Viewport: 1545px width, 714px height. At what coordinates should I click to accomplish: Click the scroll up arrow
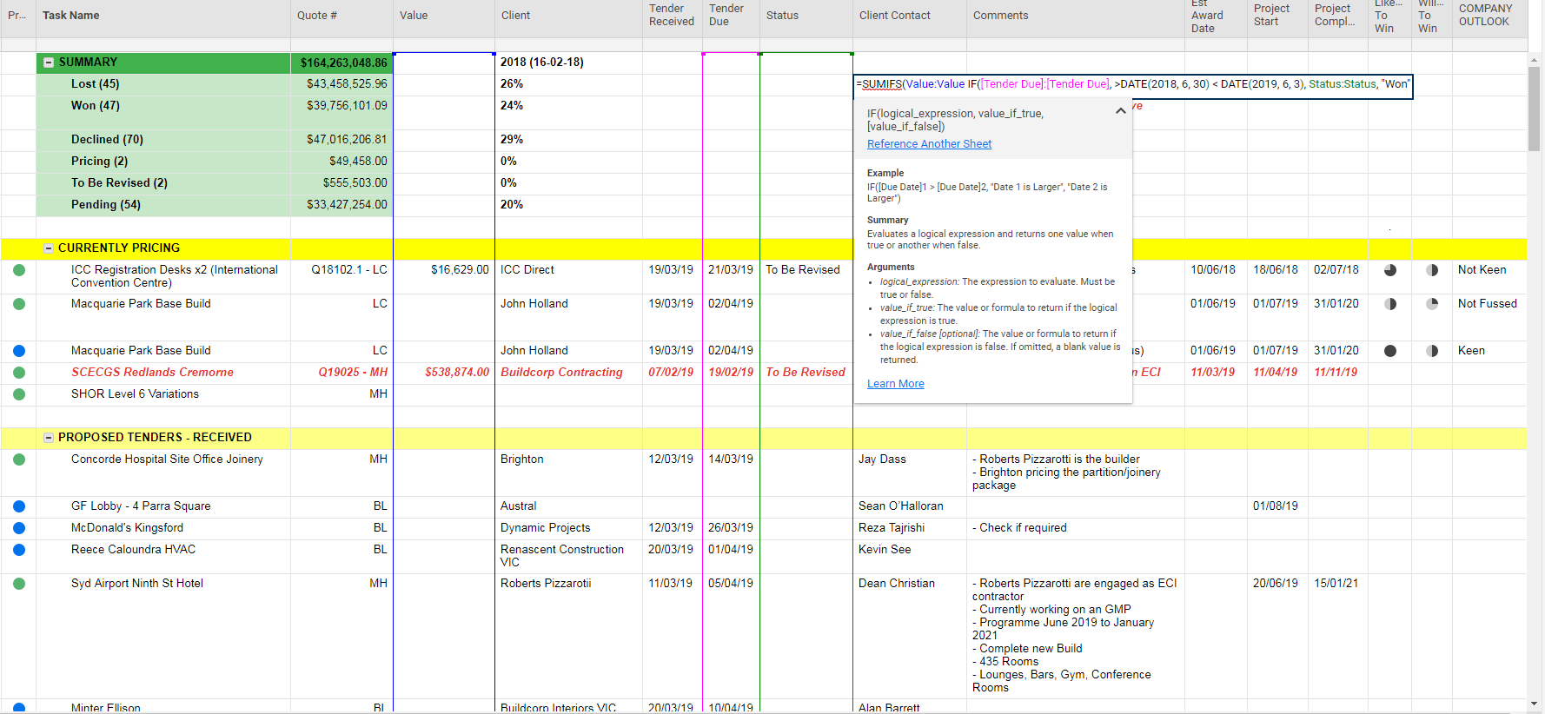click(x=1535, y=59)
